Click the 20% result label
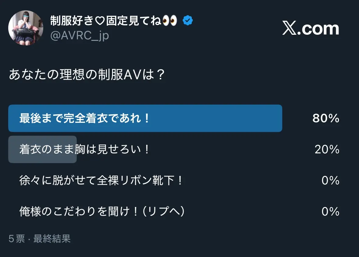 (x=327, y=149)
